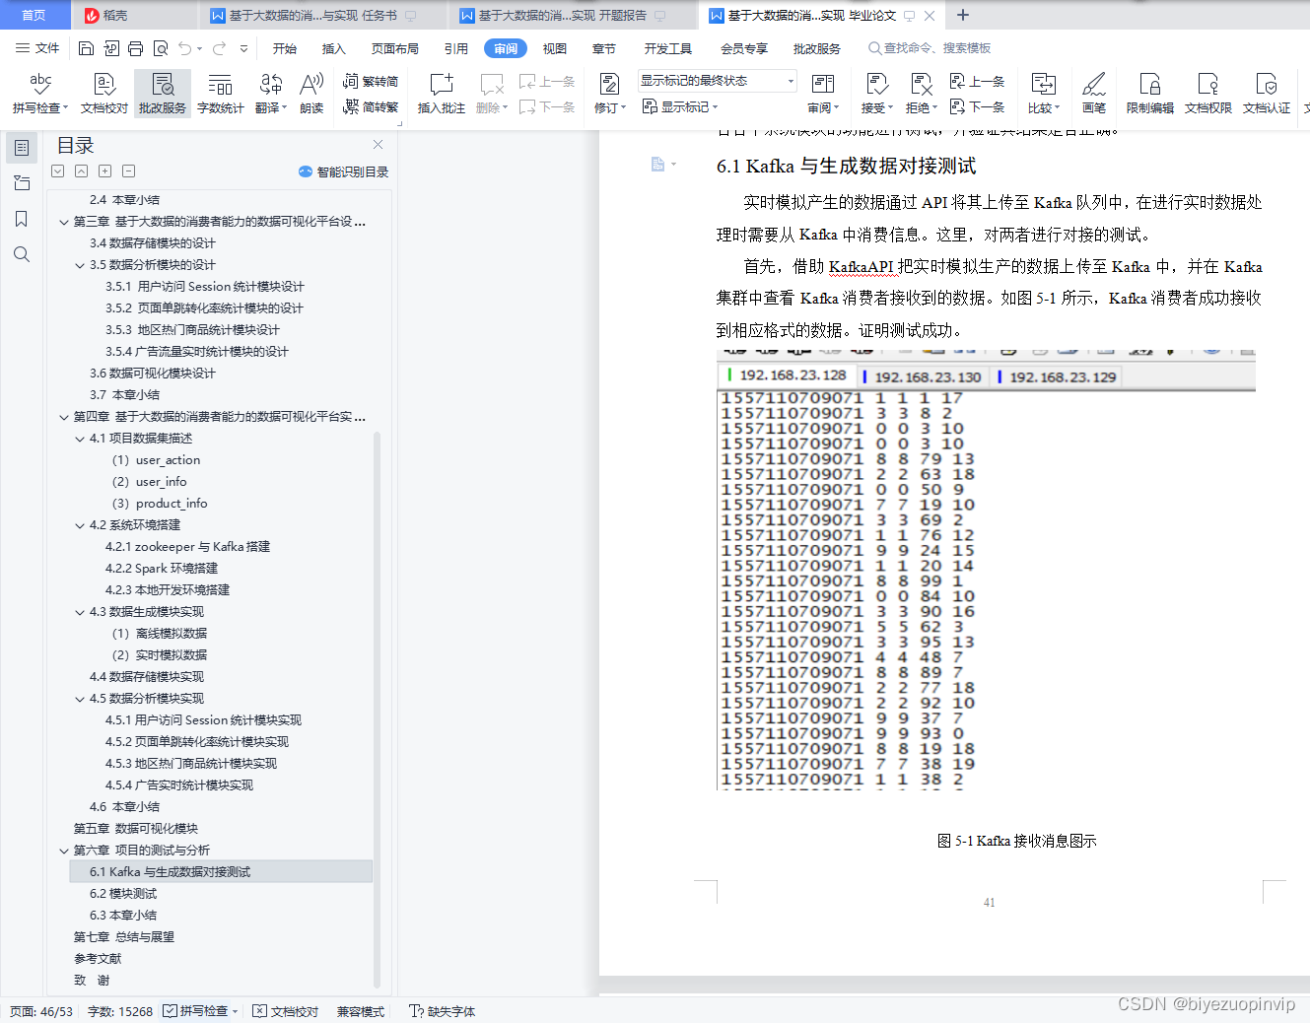The width and height of the screenshot is (1310, 1023).
Task: Convert text with 简转繁 button
Action: (x=371, y=106)
